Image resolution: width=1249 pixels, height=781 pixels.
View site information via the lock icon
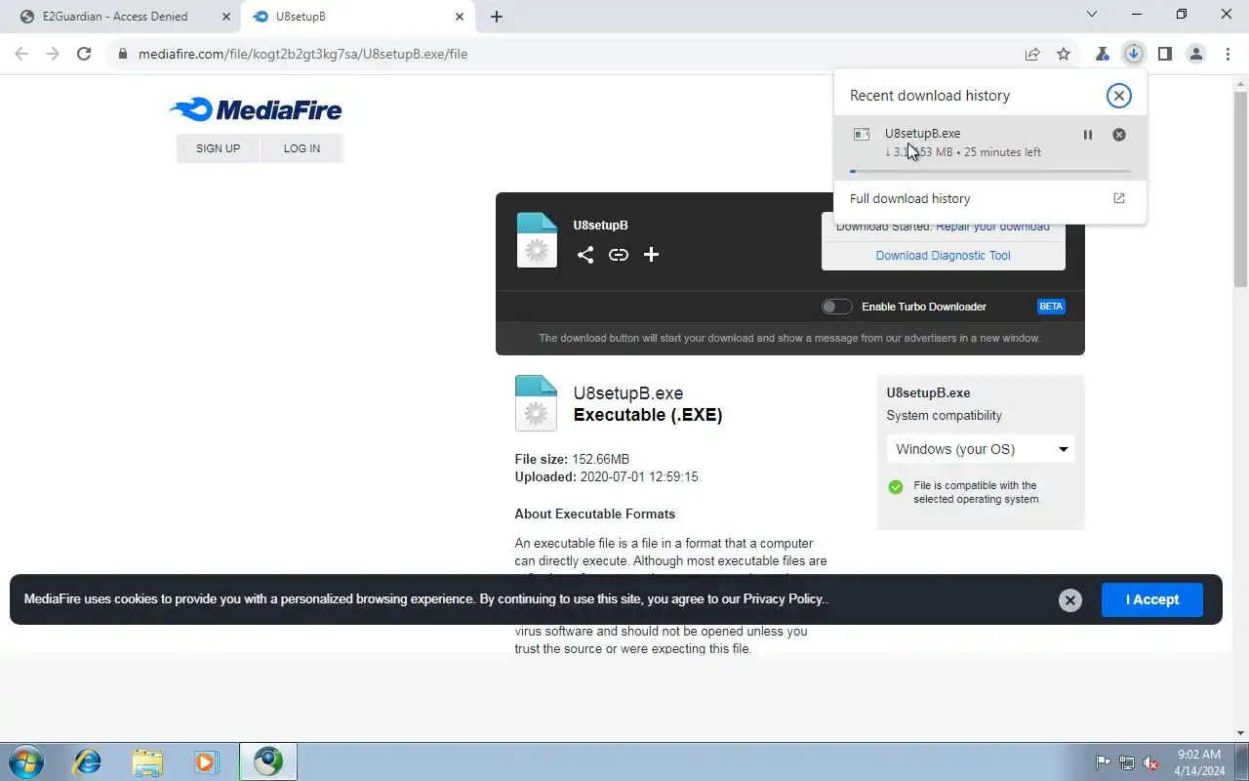coord(123,54)
